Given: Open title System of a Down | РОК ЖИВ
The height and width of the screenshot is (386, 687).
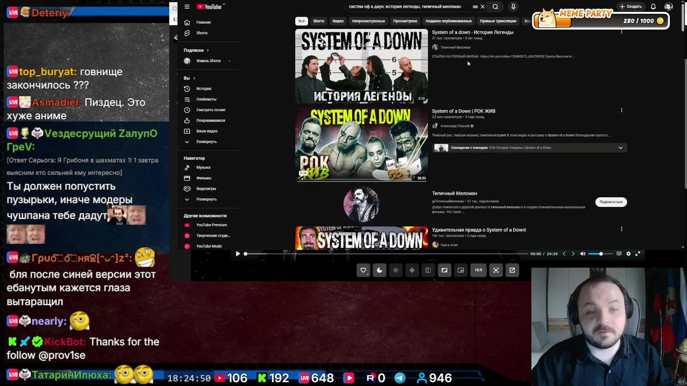Looking at the screenshot, I should pyautogui.click(x=464, y=111).
